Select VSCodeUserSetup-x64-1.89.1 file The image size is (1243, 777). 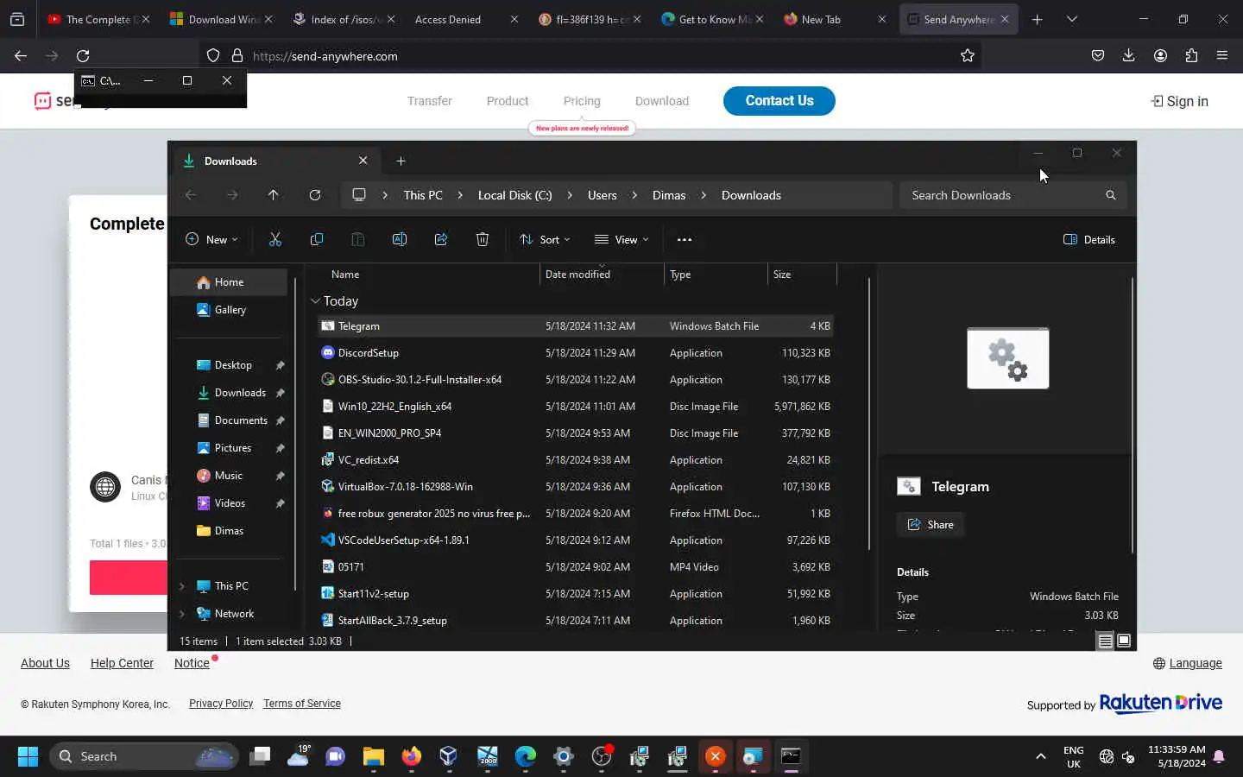[x=575, y=540]
